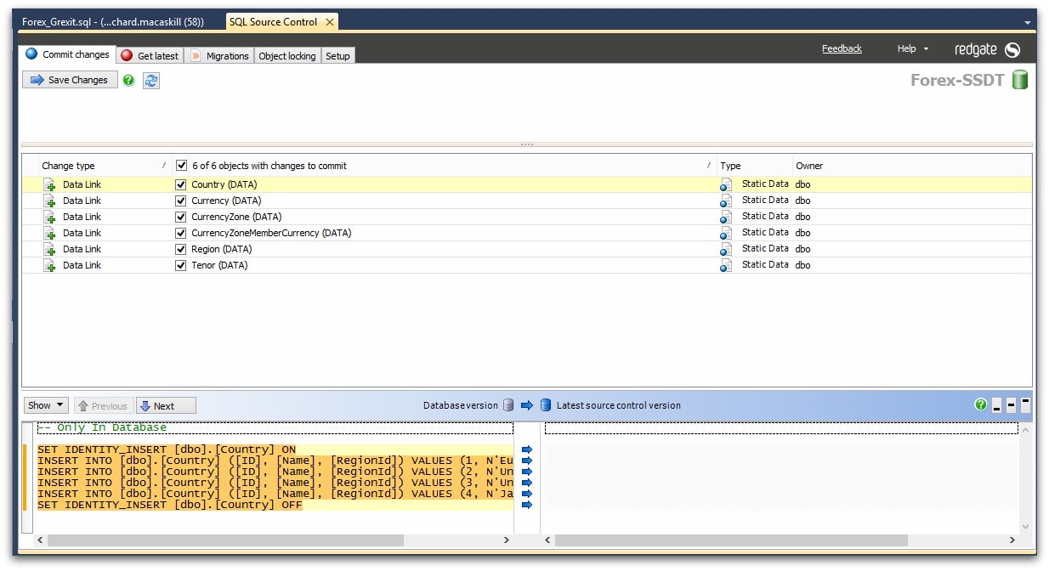Uncheck the CurrencyZoneMemberCurrency (DATA) checkbox
The image size is (1049, 571).
pyautogui.click(x=180, y=233)
